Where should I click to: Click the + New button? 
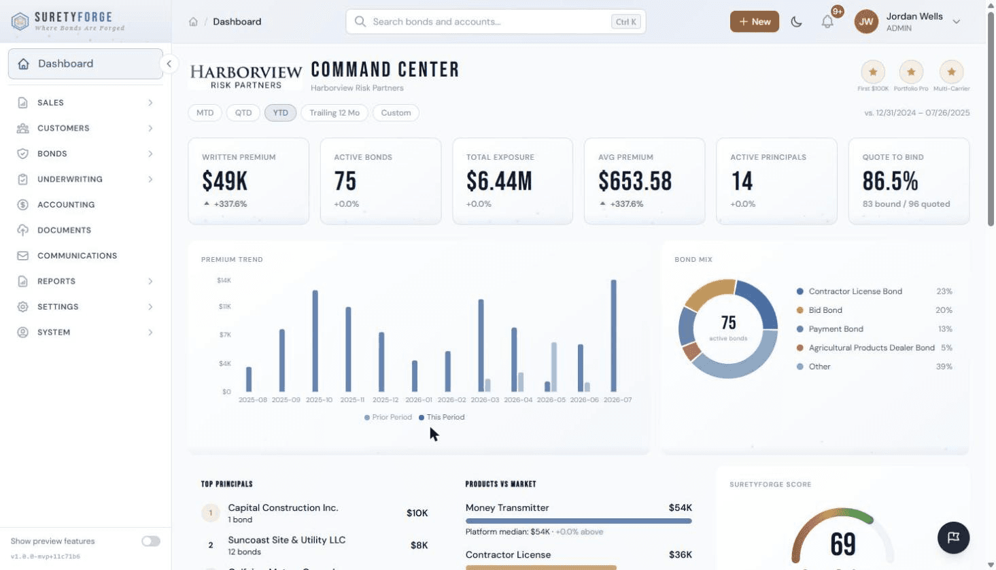tap(755, 22)
